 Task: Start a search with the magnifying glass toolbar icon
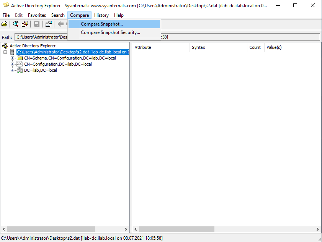click(x=15, y=24)
